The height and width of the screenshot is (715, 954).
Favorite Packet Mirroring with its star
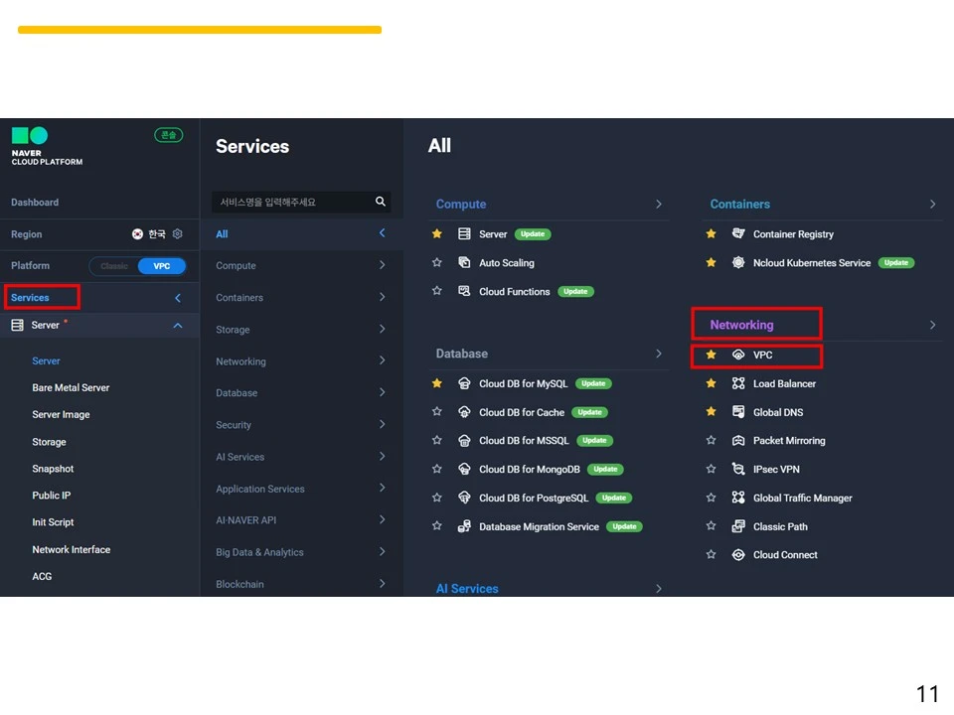[711, 440]
